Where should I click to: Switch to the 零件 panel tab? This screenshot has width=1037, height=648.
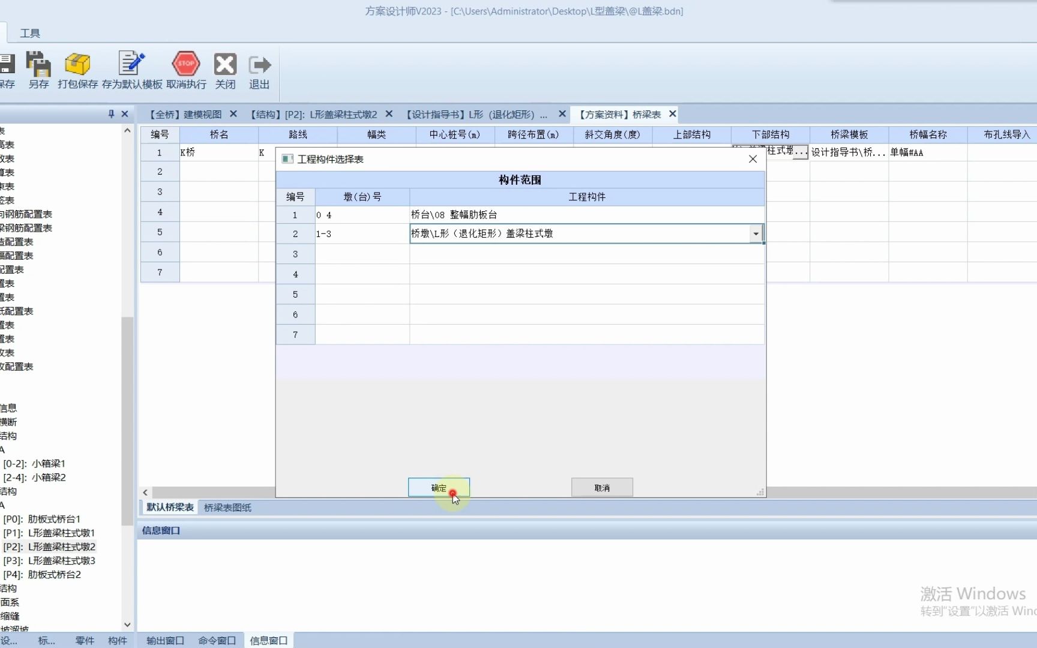pyautogui.click(x=85, y=641)
